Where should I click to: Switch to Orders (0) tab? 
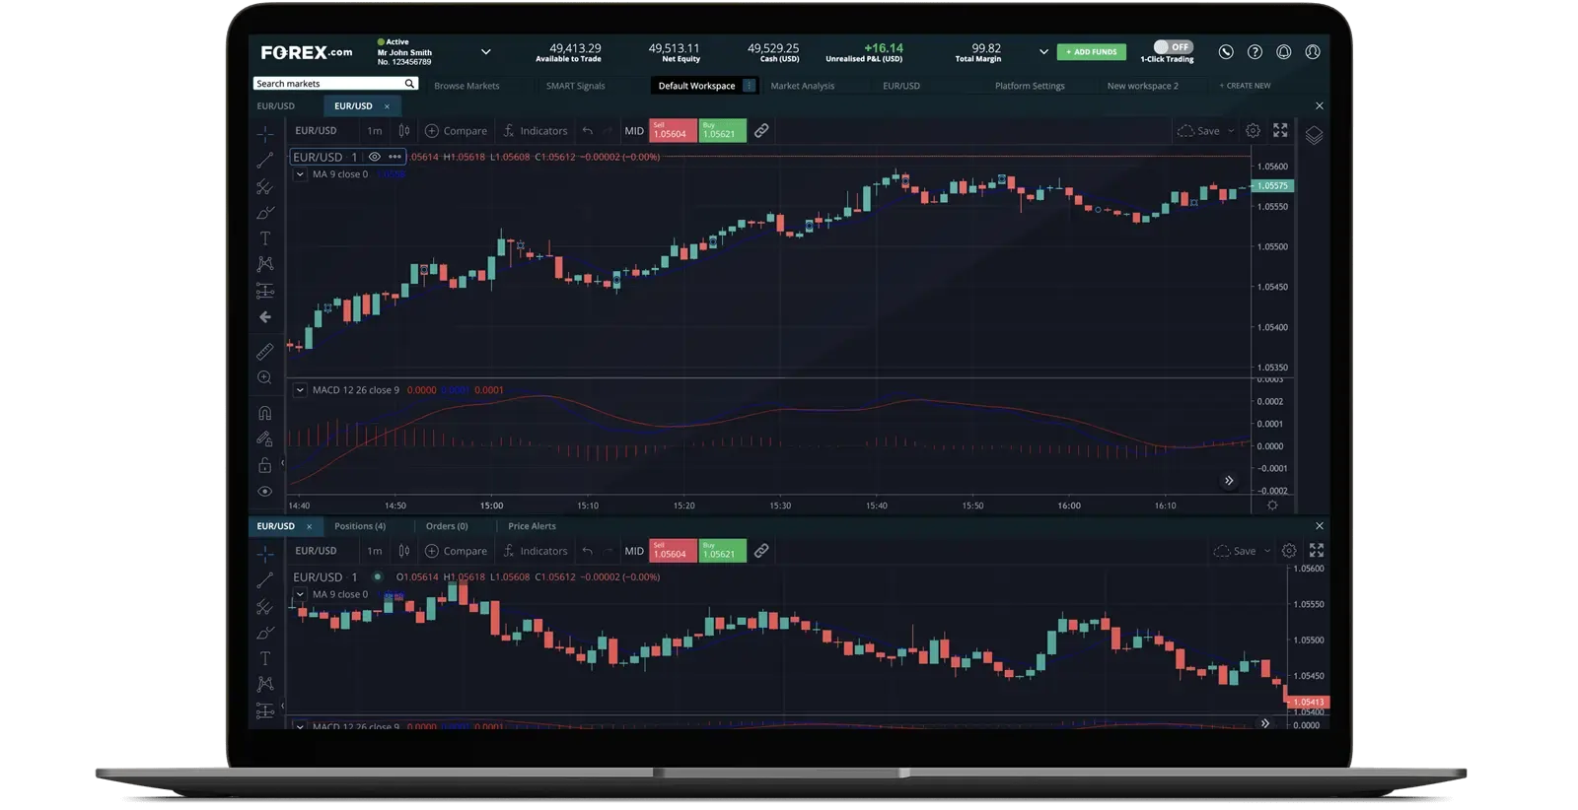coord(447,526)
